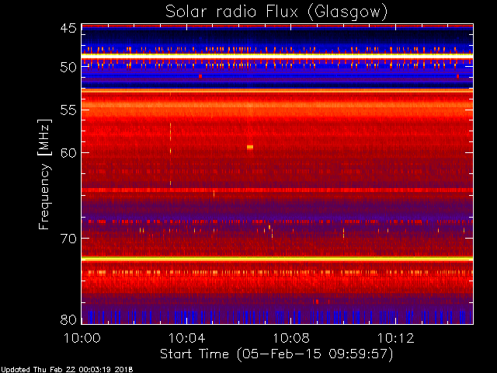The image size is (497, 373).
Task: Click the bright yellow band below 70 MHz
Action: (x=277, y=259)
